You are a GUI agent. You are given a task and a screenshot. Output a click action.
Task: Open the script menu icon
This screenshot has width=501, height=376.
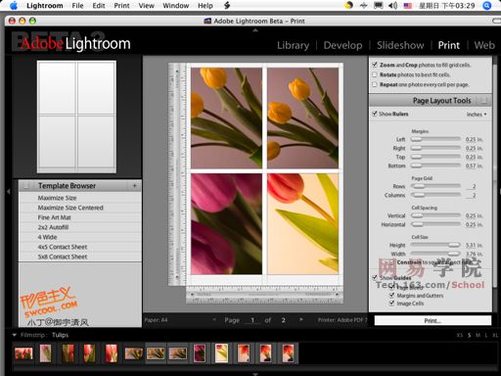(227, 6)
